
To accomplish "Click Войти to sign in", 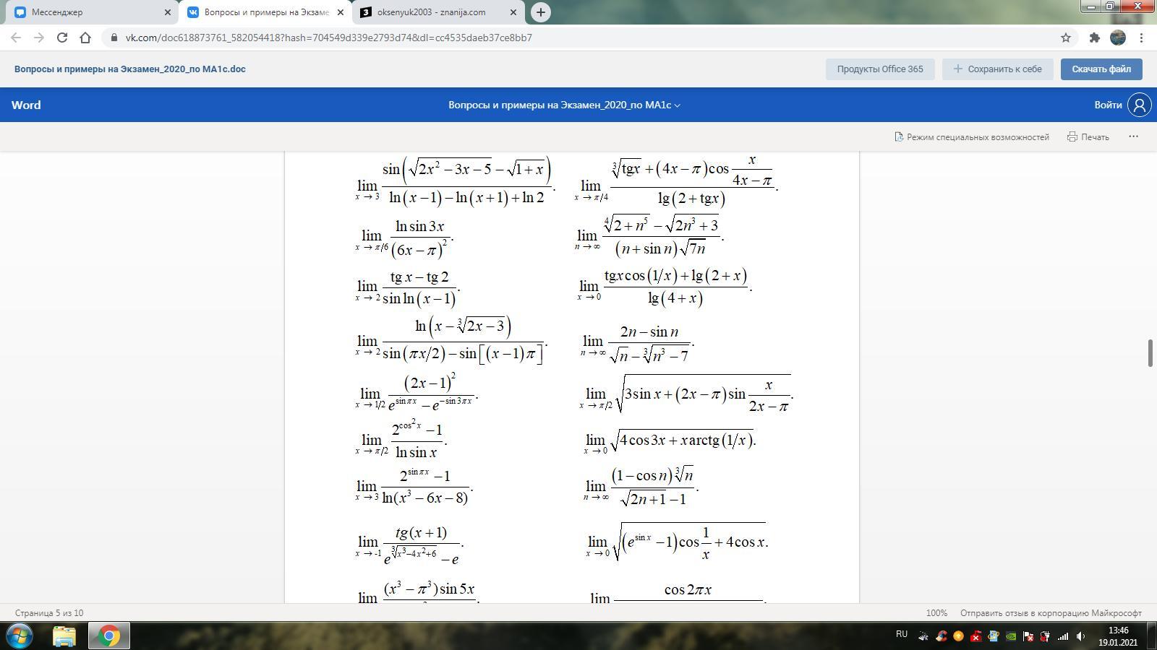I will 1108,105.
